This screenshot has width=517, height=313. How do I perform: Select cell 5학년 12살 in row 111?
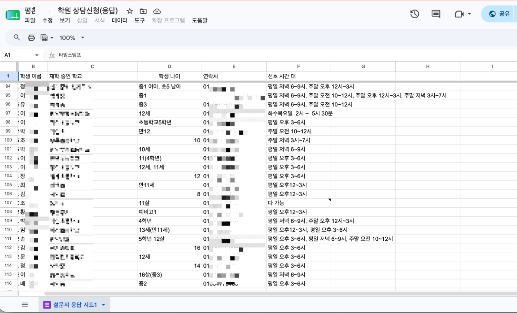tap(169, 239)
